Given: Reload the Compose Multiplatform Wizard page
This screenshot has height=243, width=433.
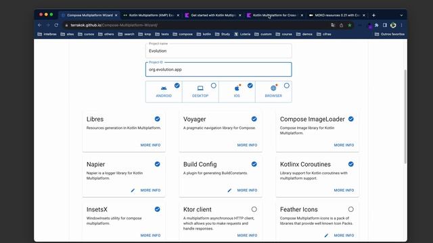Looking at the screenshot, I should point(56,25).
